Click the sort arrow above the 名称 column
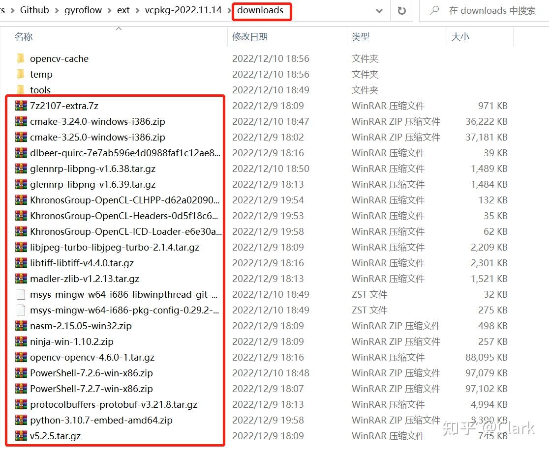The height and width of the screenshot is (451, 549). click(x=119, y=29)
